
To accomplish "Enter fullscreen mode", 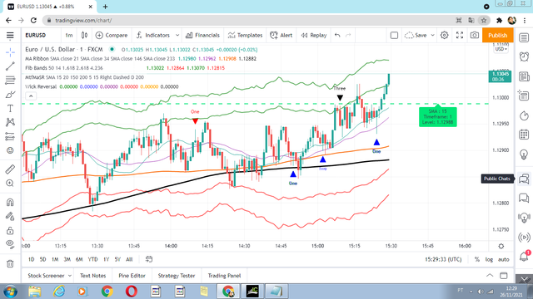I will [460, 35].
